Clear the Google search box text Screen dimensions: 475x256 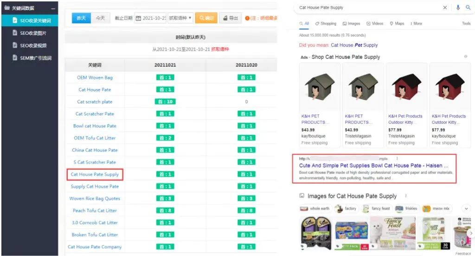(445, 8)
